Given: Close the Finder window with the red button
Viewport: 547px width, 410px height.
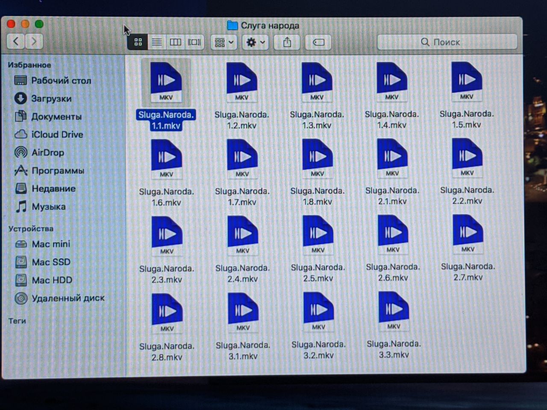Looking at the screenshot, I should click(11, 24).
